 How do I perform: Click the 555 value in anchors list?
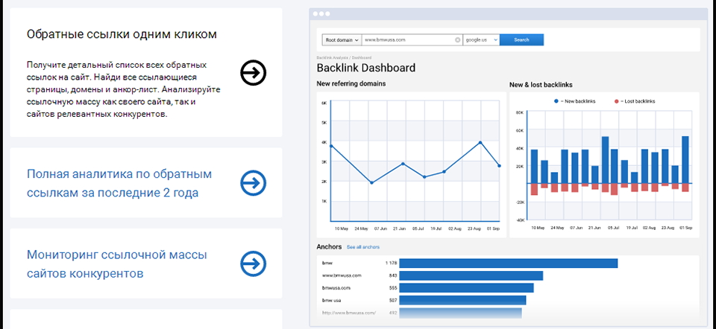pyautogui.click(x=393, y=287)
